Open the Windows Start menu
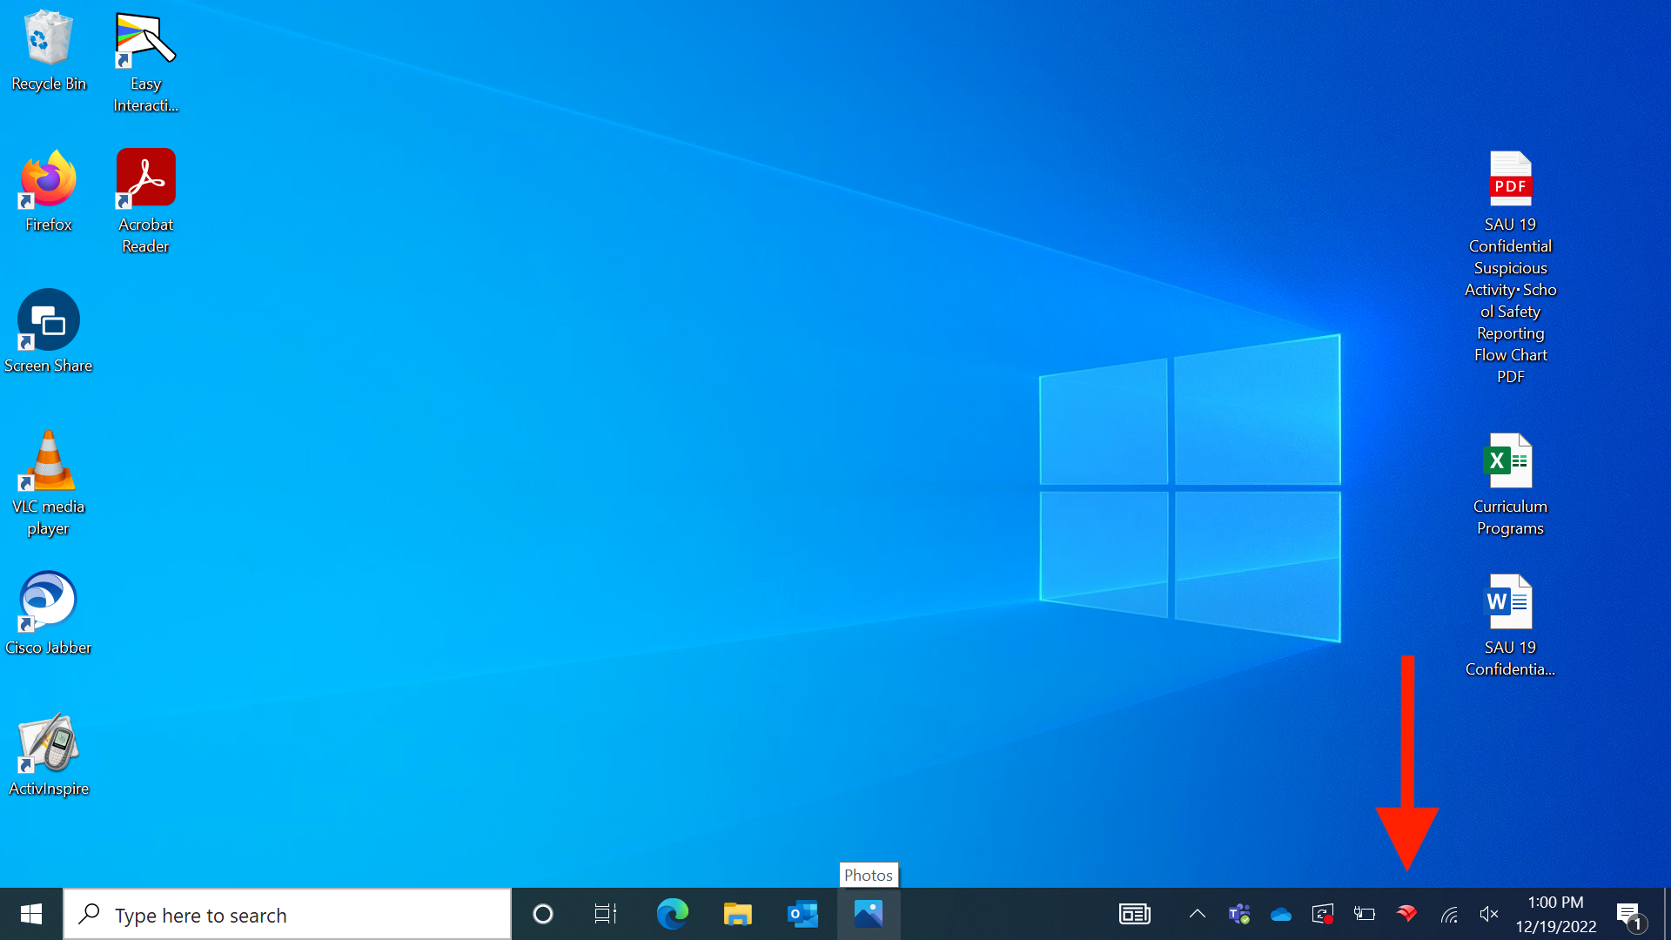 coord(31,914)
